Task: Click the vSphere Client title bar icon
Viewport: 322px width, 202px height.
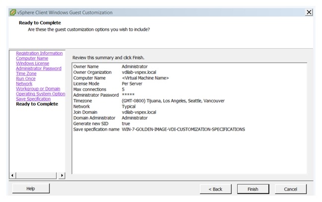Action: click(13, 12)
